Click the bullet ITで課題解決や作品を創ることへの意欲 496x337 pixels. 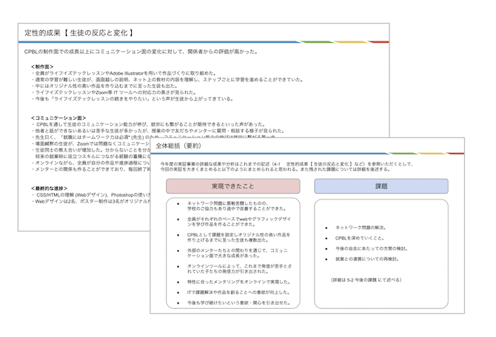click(238, 292)
